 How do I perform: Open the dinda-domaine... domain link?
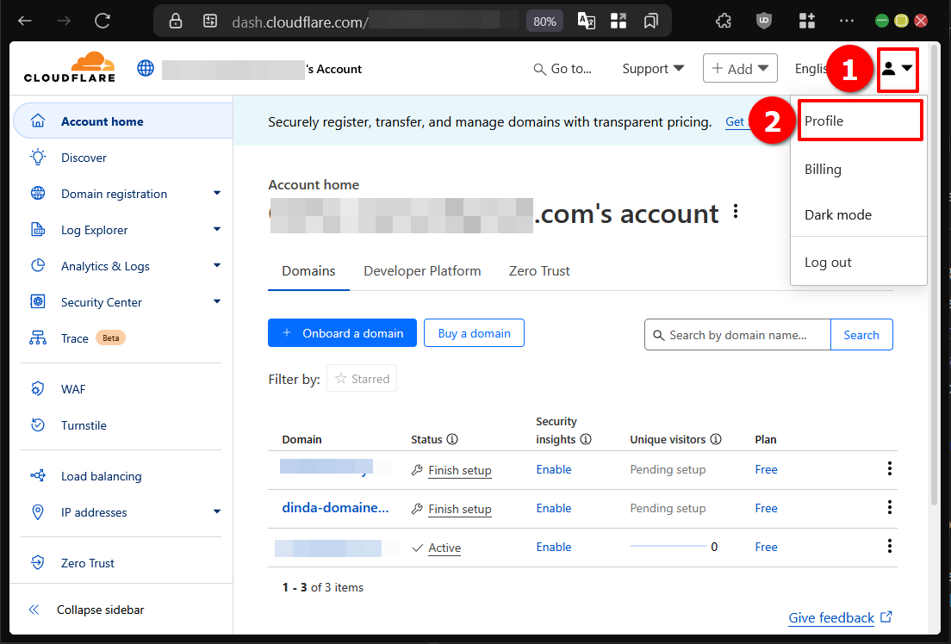[335, 508]
